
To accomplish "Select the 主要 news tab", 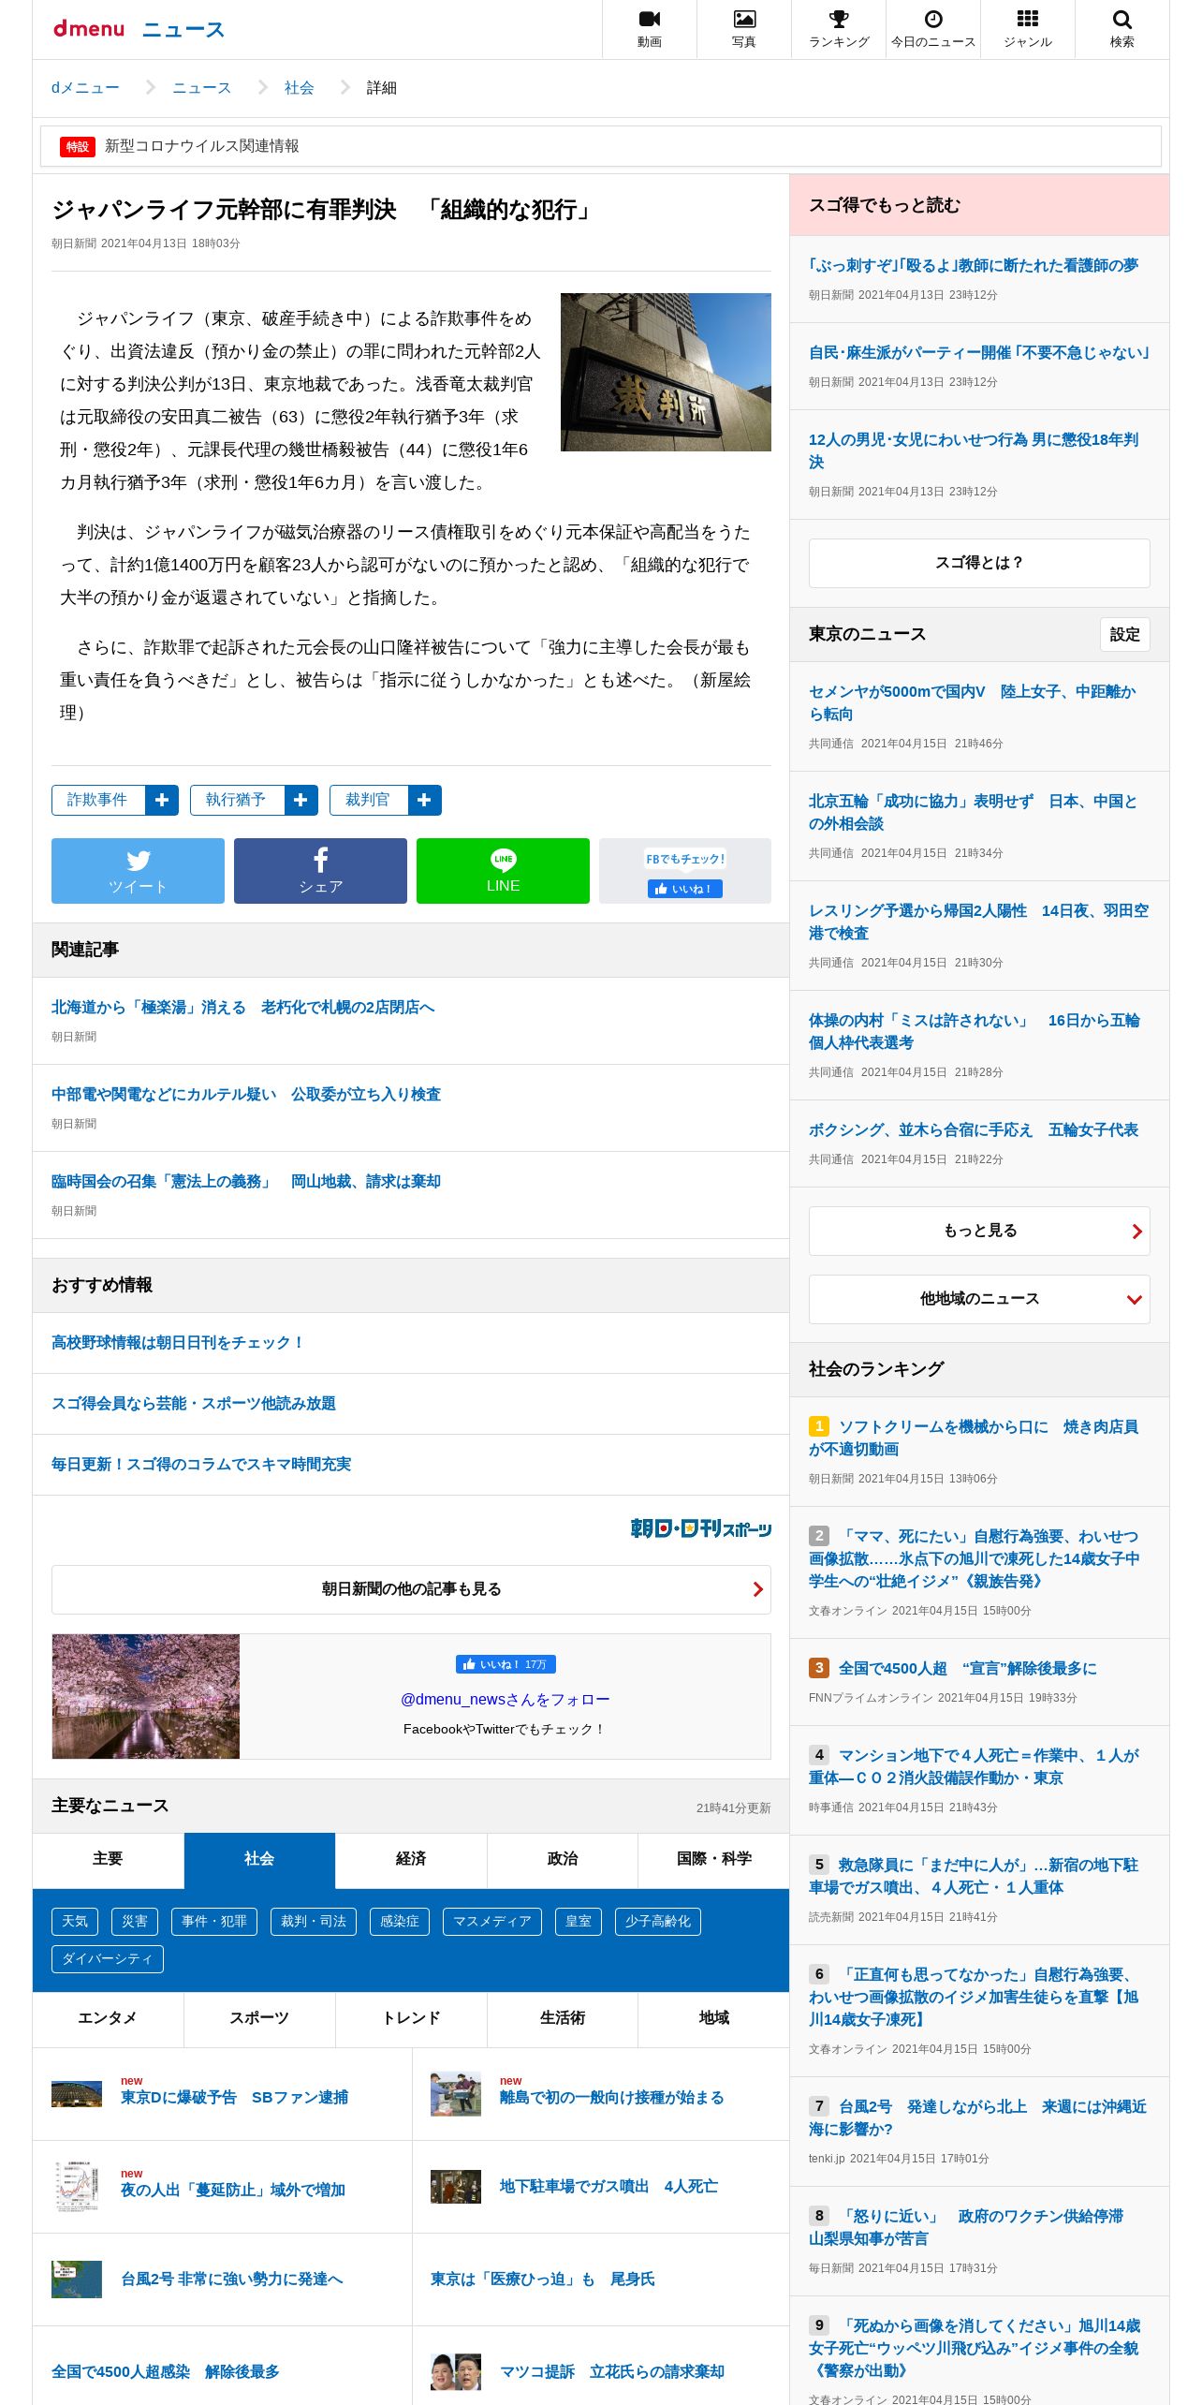I will click(108, 1860).
